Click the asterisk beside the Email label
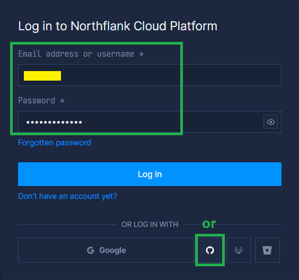This screenshot has height=280, width=299. [142, 54]
